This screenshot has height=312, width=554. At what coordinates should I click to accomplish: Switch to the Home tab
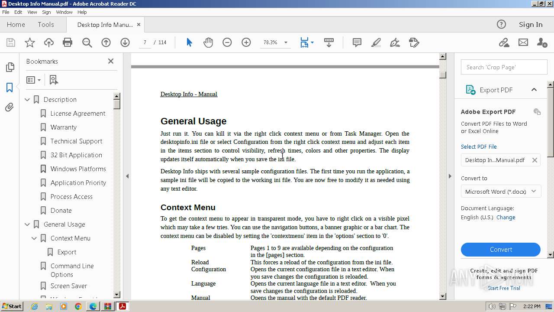(x=16, y=24)
